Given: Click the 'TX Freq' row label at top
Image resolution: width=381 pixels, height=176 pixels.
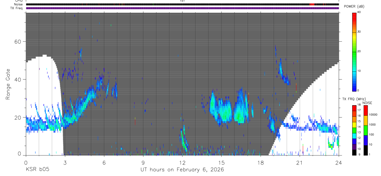Looking at the screenshot, I should click(x=17, y=8).
